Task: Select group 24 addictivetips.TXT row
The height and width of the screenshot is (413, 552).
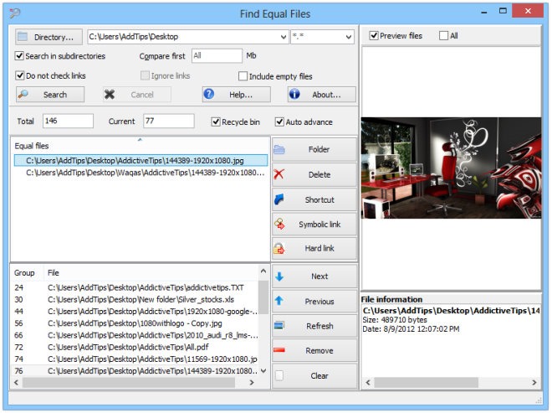Action: pos(135,287)
